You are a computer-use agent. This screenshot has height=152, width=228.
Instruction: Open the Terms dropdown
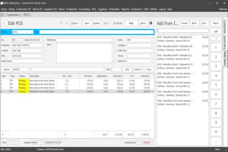pyautogui.click(x=152, y=56)
